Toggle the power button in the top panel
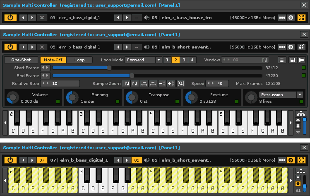Image resolution: width=310 pixels, height=196 pixels. (10, 18)
